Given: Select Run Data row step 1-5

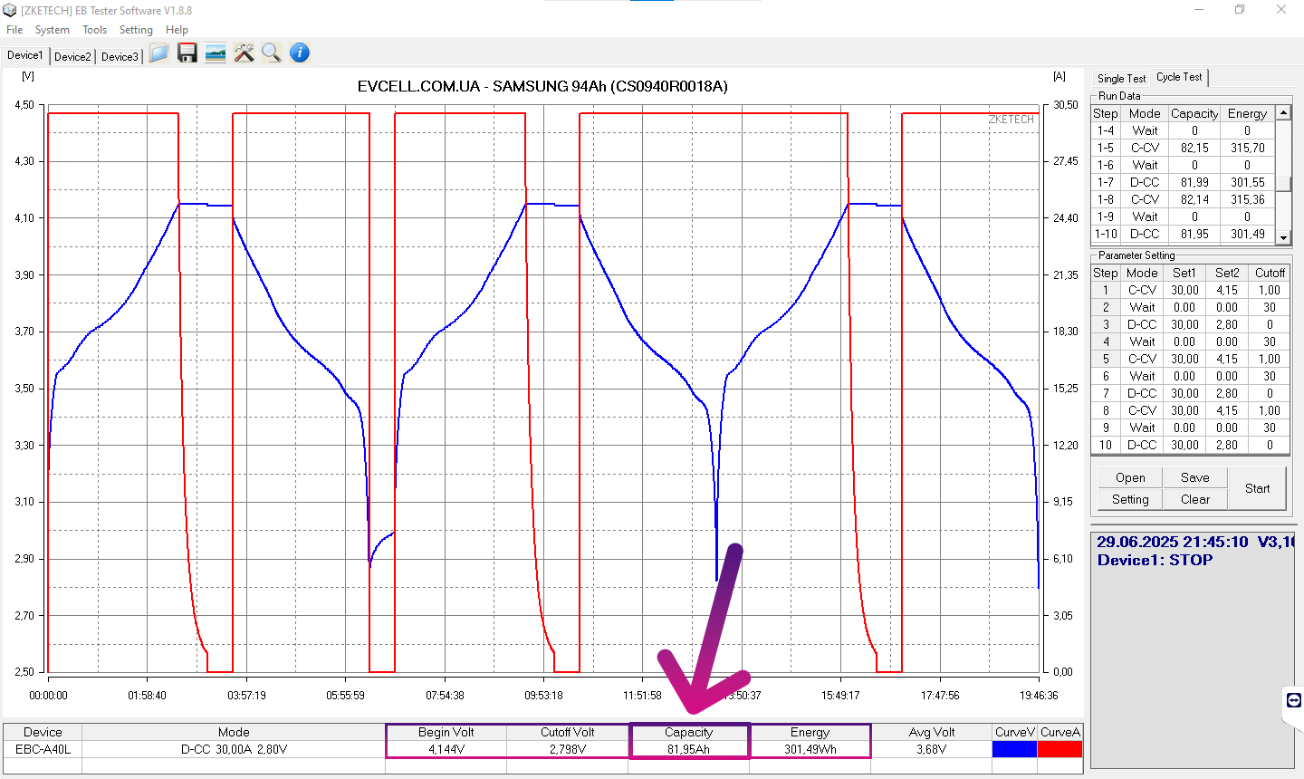Looking at the screenshot, I should pos(1184,148).
